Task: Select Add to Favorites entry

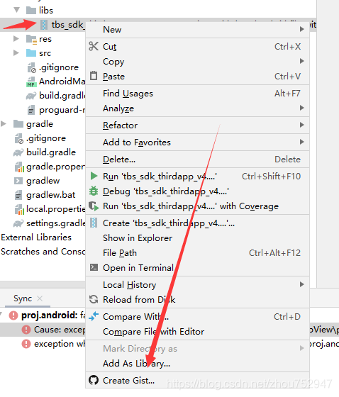Action: point(197,142)
